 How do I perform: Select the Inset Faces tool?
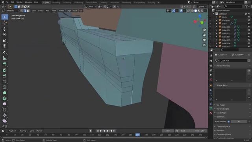tap(4, 70)
